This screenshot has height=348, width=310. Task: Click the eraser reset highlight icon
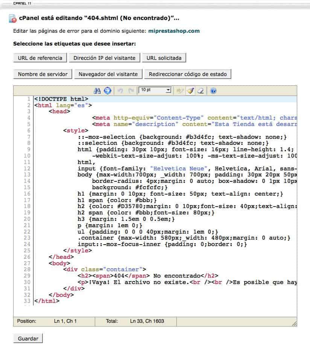coord(201,91)
